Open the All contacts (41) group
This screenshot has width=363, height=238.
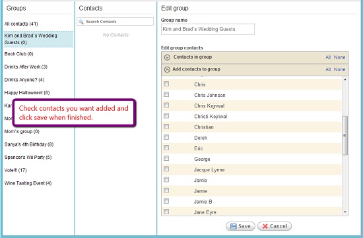click(x=21, y=24)
